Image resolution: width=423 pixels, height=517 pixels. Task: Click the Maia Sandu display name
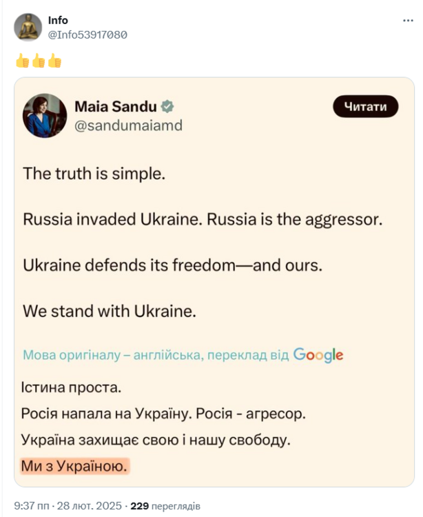coord(114,107)
